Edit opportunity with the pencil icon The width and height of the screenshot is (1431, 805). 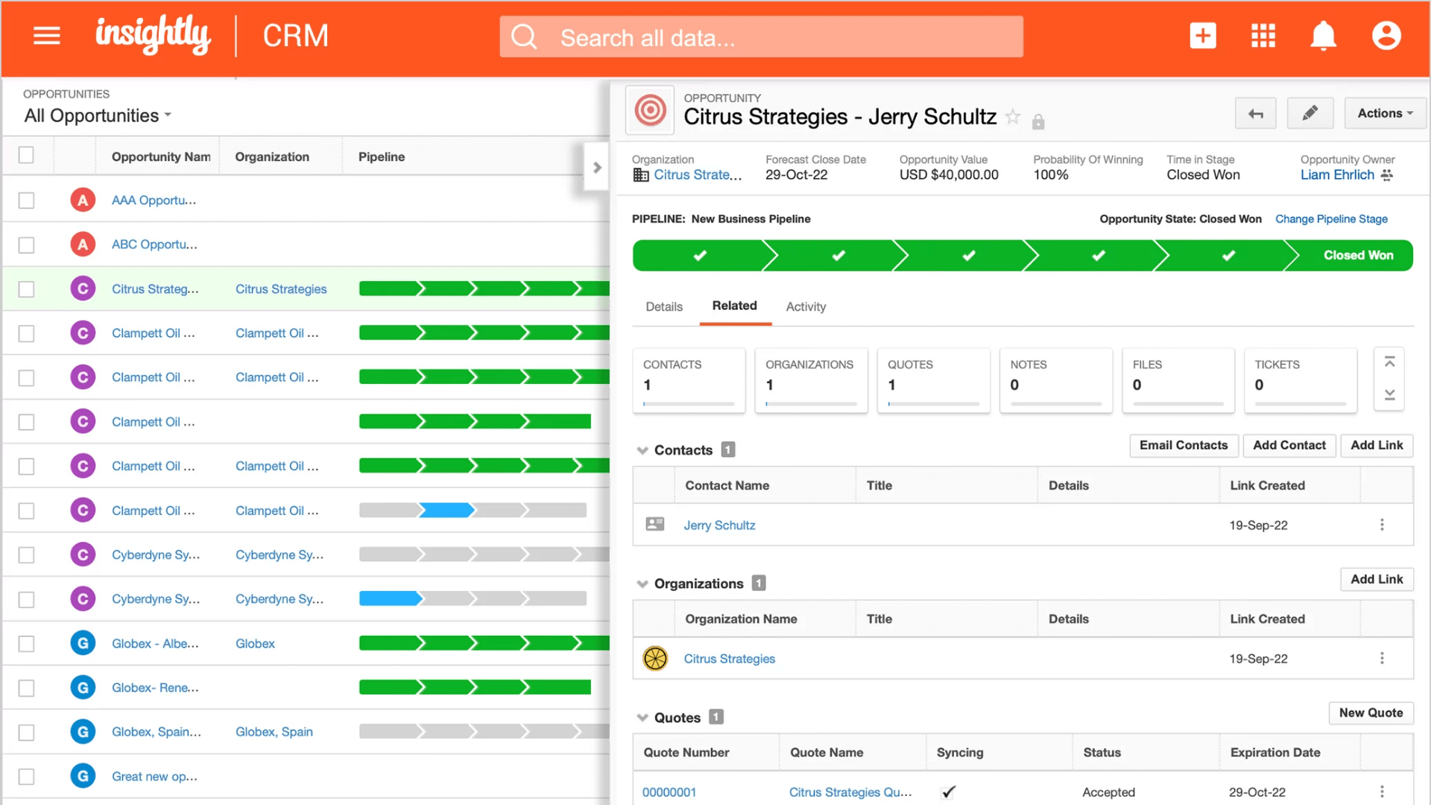(1310, 113)
